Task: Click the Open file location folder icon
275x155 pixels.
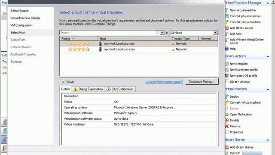Action: (227, 115)
